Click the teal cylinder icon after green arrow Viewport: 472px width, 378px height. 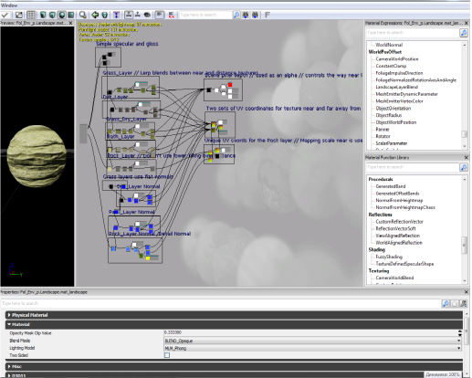[x=105, y=15]
